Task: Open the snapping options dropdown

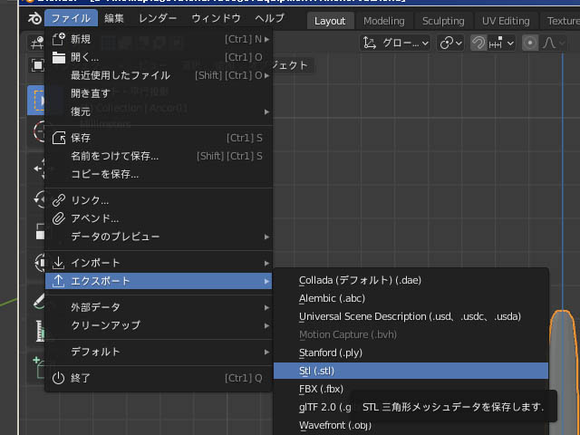Action: pos(501,43)
